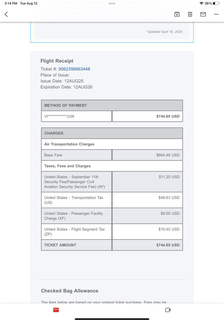Tap the iPad multitasking dots at top center
The image size is (224, 322).
(112, 3)
